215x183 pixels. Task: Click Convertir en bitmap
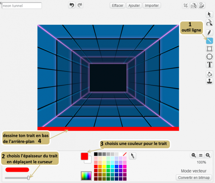click(194, 178)
